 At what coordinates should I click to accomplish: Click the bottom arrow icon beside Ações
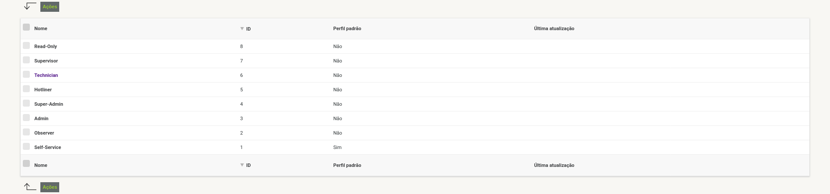(x=30, y=187)
